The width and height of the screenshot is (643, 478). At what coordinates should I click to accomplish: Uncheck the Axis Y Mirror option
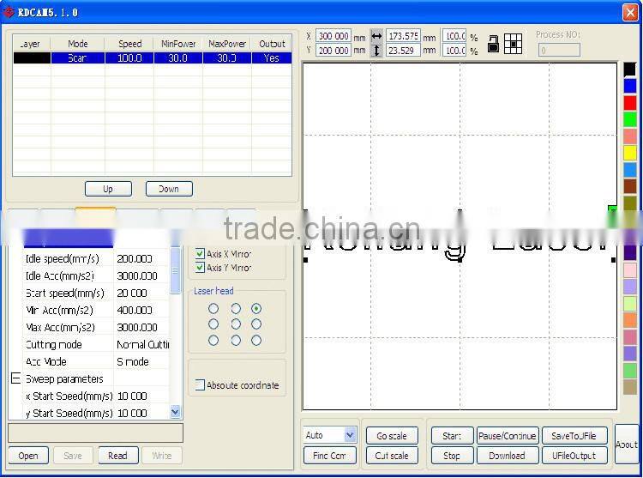pyautogui.click(x=201, y=268)
